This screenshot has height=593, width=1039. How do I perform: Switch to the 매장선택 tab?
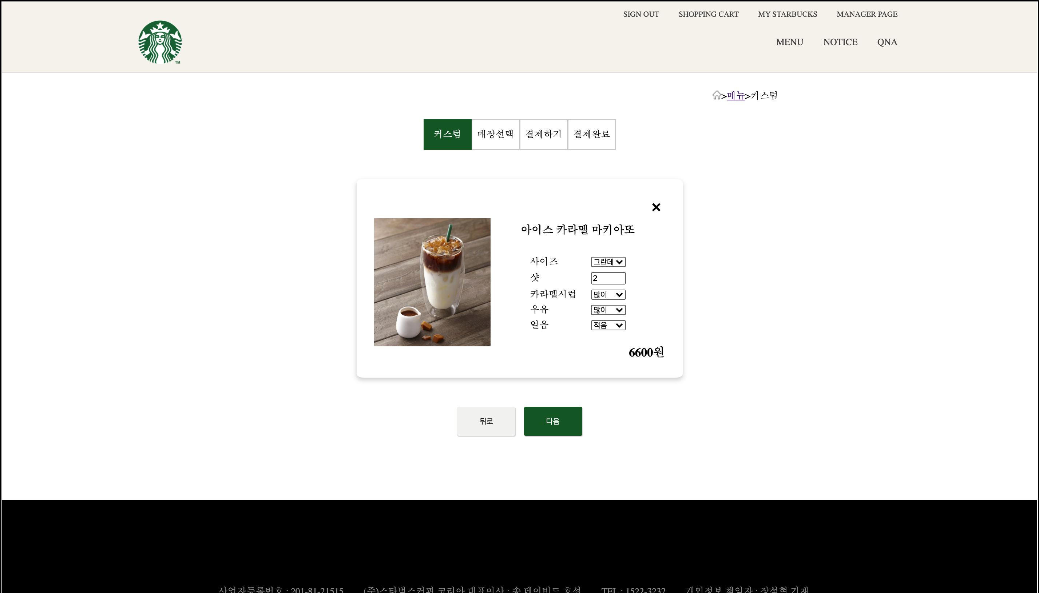pyautogui.click(x=495, y=134)
